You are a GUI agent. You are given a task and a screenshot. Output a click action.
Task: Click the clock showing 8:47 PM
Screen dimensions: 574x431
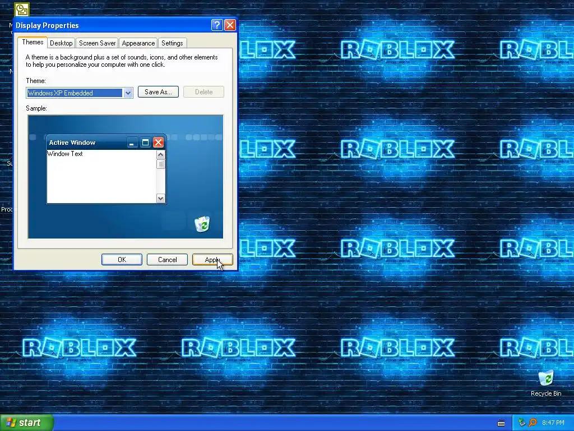pos(553,423)
